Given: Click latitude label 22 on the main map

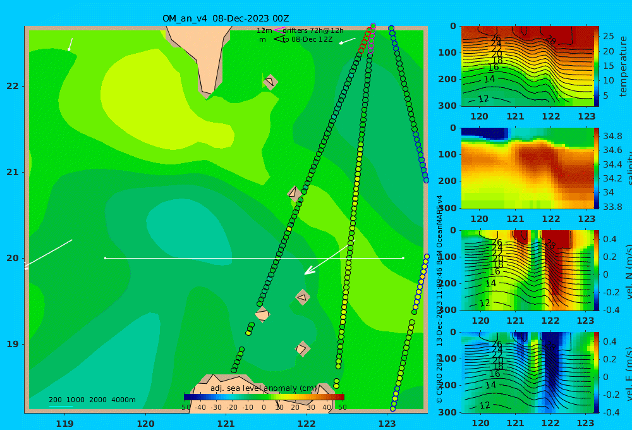Looking at the screenshot, I should (x=13, y=86).
